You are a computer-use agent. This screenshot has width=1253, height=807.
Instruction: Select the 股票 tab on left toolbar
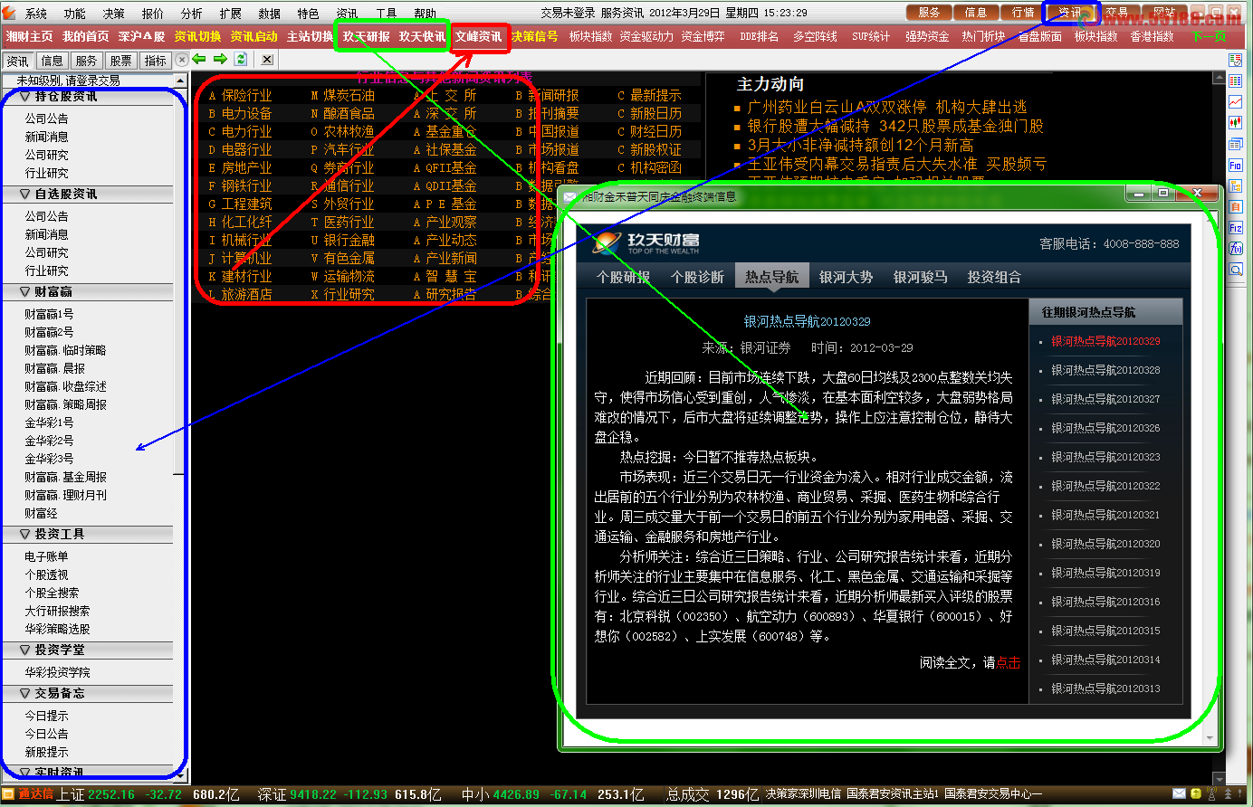pos(120,61)
